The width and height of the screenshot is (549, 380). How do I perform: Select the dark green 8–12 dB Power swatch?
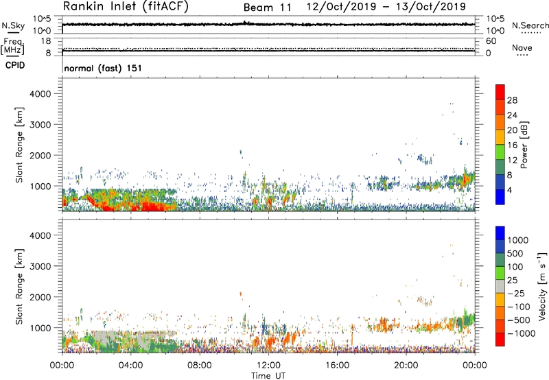click(500, 167)
